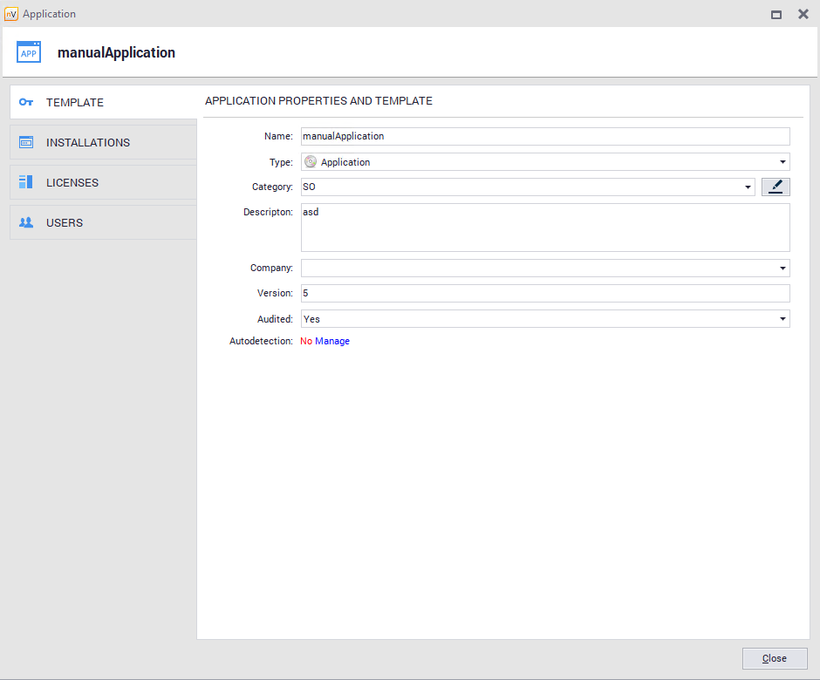Expand the Type dropdown arrow
The height and width of the screenshot is (680, 820).
pyautogui.click(x=782, y=162)
